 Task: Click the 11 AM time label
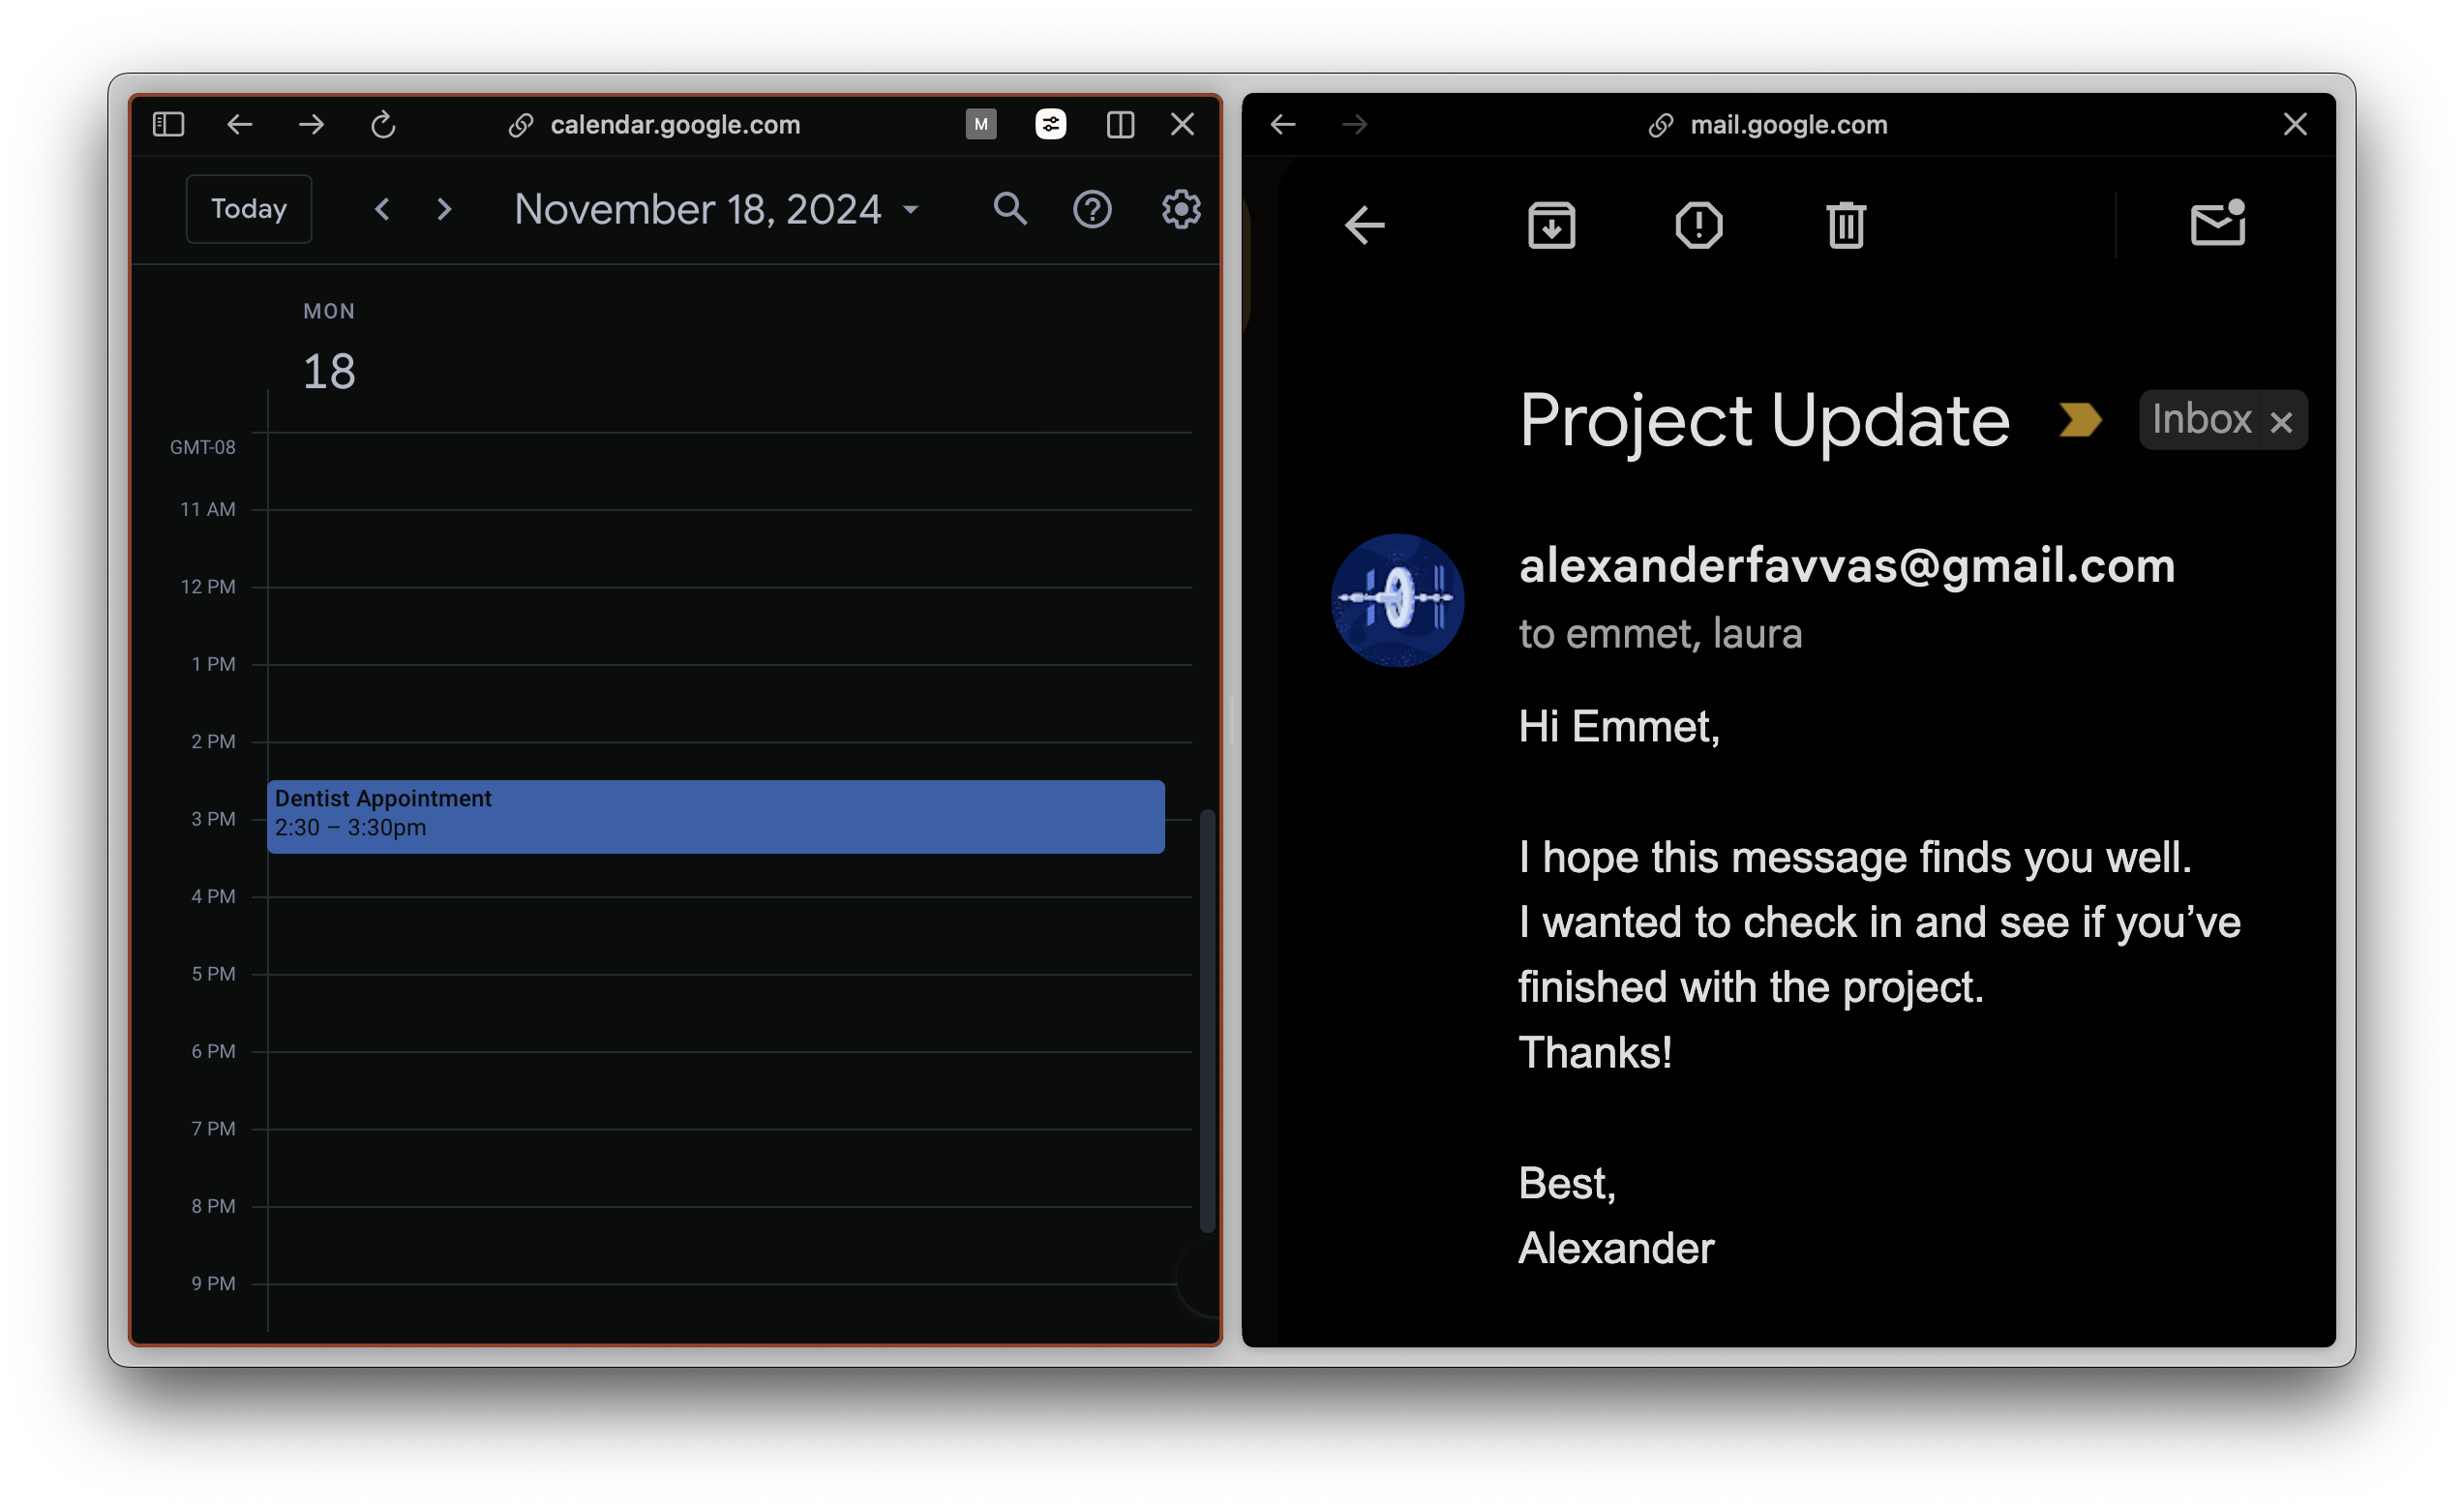208,509
